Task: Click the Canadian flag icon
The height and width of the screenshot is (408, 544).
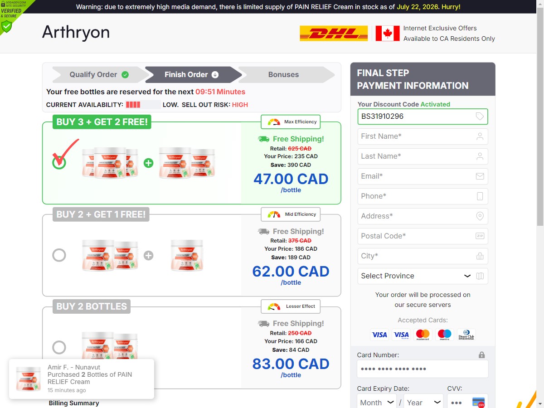Action: (x=388, y=34)
